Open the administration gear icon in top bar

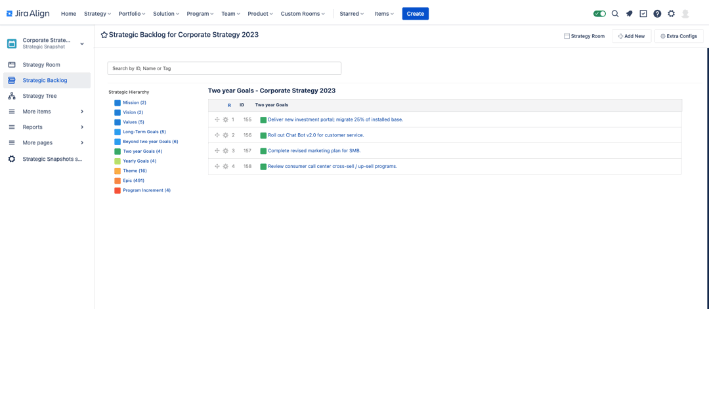(x=671, y=13)
